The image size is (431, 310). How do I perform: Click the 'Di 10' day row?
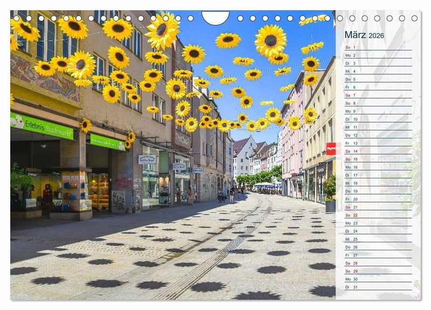pyautogui.click(x=378, y=119)
